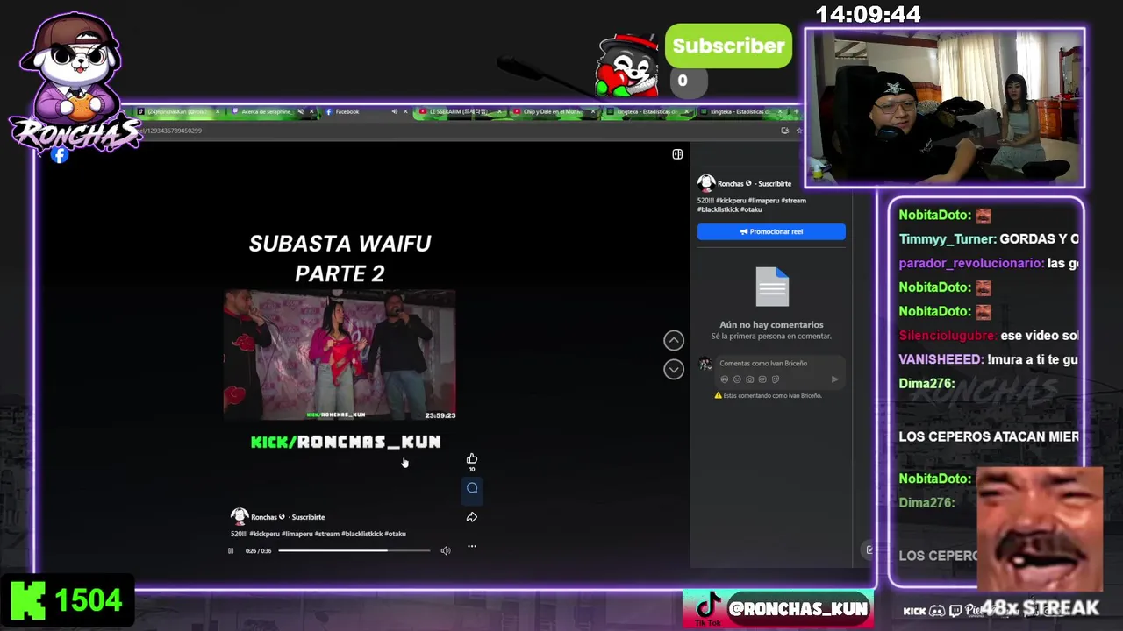Open Ronchas avatar below the reel video
The image size is (1123, 631).
239,516
